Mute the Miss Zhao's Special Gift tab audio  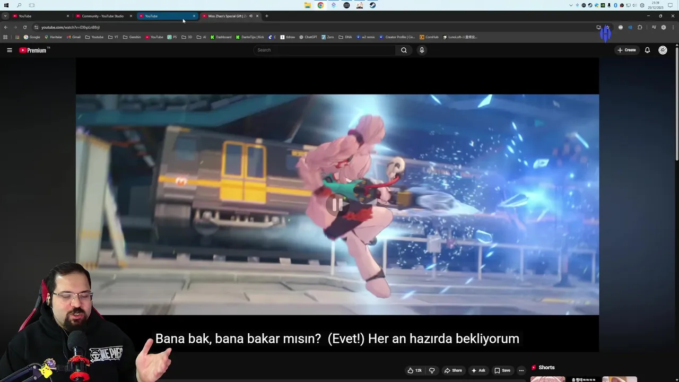pyautogui.click(x=250, y=16)
